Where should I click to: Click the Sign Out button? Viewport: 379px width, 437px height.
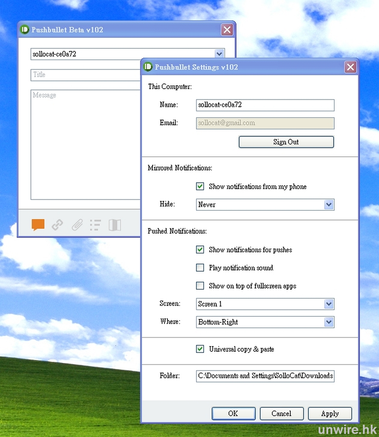coord(286,142)
